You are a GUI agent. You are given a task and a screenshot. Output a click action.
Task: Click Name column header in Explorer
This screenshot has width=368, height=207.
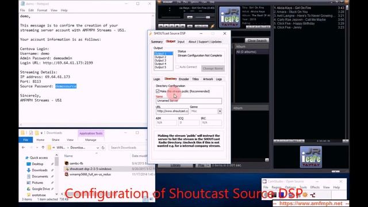(68, 156)
